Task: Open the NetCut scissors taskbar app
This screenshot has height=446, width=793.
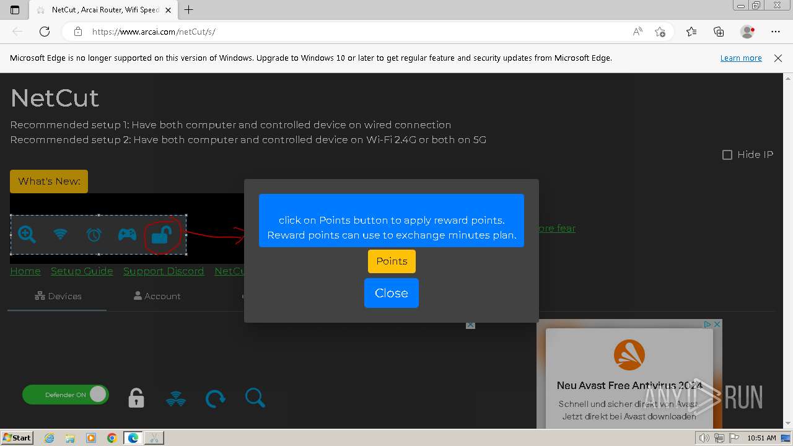Action: [154, 438]
